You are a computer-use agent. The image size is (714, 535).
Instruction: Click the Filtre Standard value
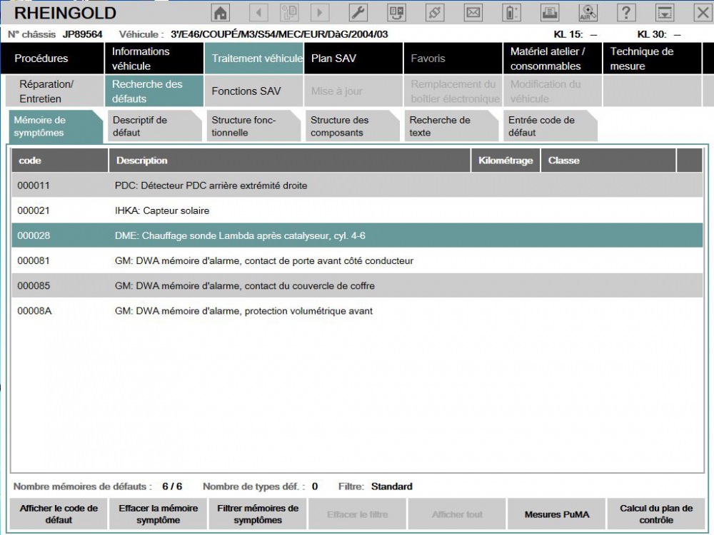pyautogui.click(x=391, y=486)
